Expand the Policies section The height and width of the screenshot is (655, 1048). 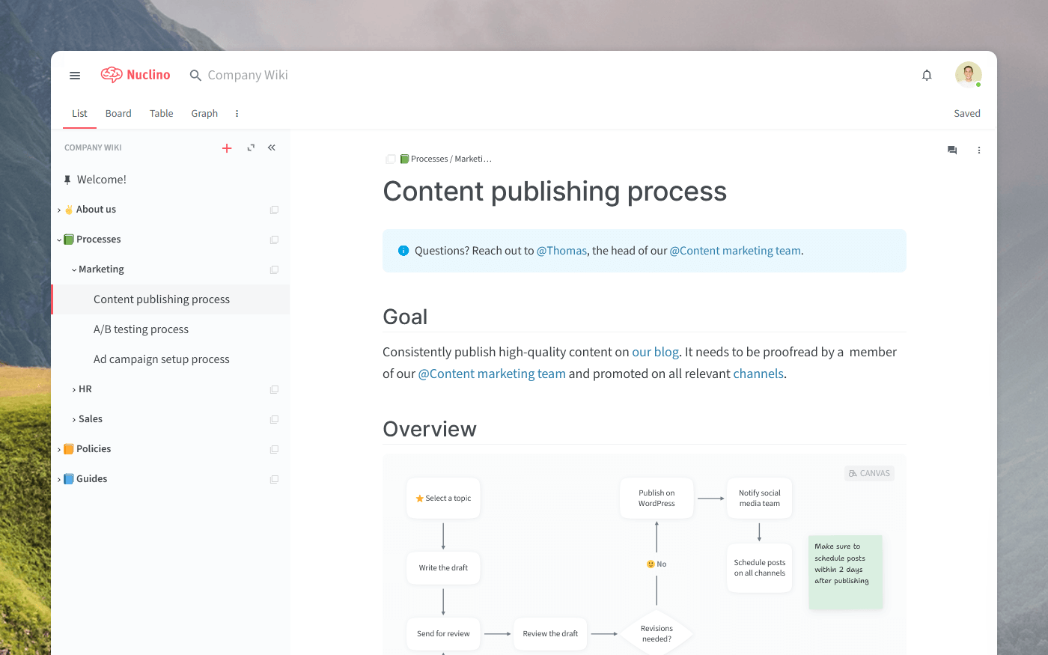click(x=59, y=450)
